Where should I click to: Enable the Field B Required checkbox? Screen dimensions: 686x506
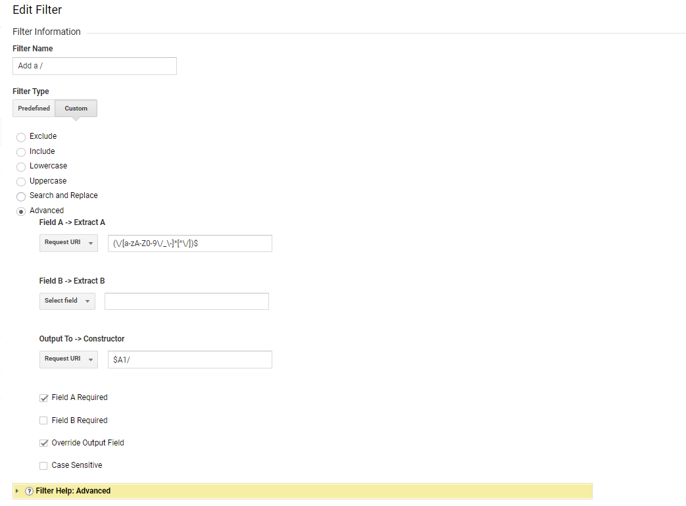(x=43, y=420)
